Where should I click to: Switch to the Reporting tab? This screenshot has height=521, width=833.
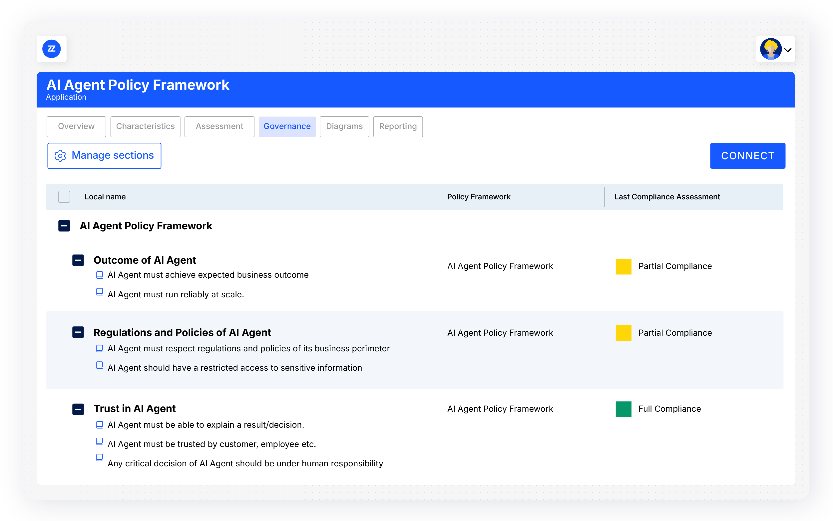398,126
